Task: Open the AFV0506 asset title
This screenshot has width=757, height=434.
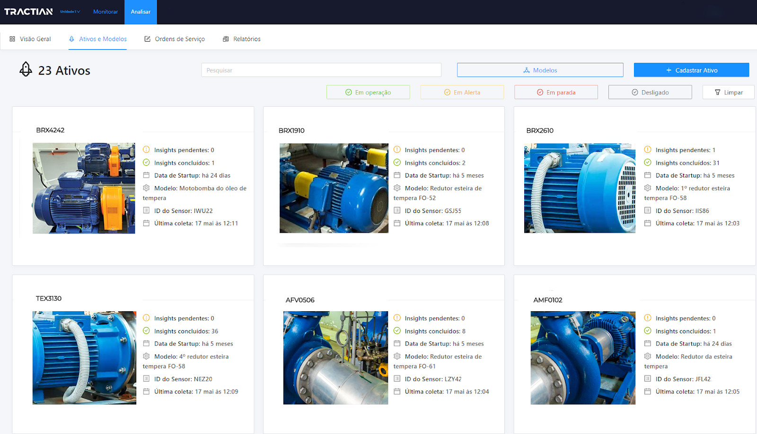Action: point(300,300)
